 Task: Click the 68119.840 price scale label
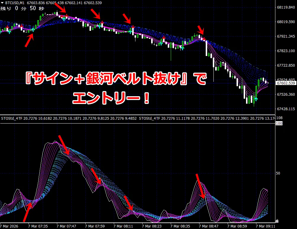[x=286, y=7]
